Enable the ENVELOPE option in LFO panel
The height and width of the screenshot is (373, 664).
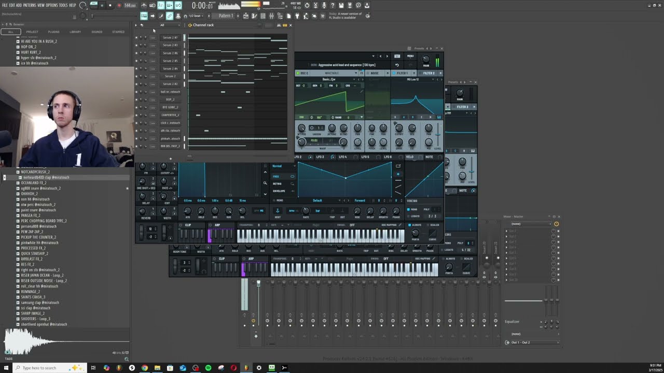(x=284, y=191)
